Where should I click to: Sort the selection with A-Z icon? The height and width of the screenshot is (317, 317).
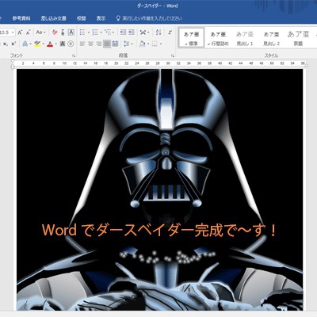[158, 32]
